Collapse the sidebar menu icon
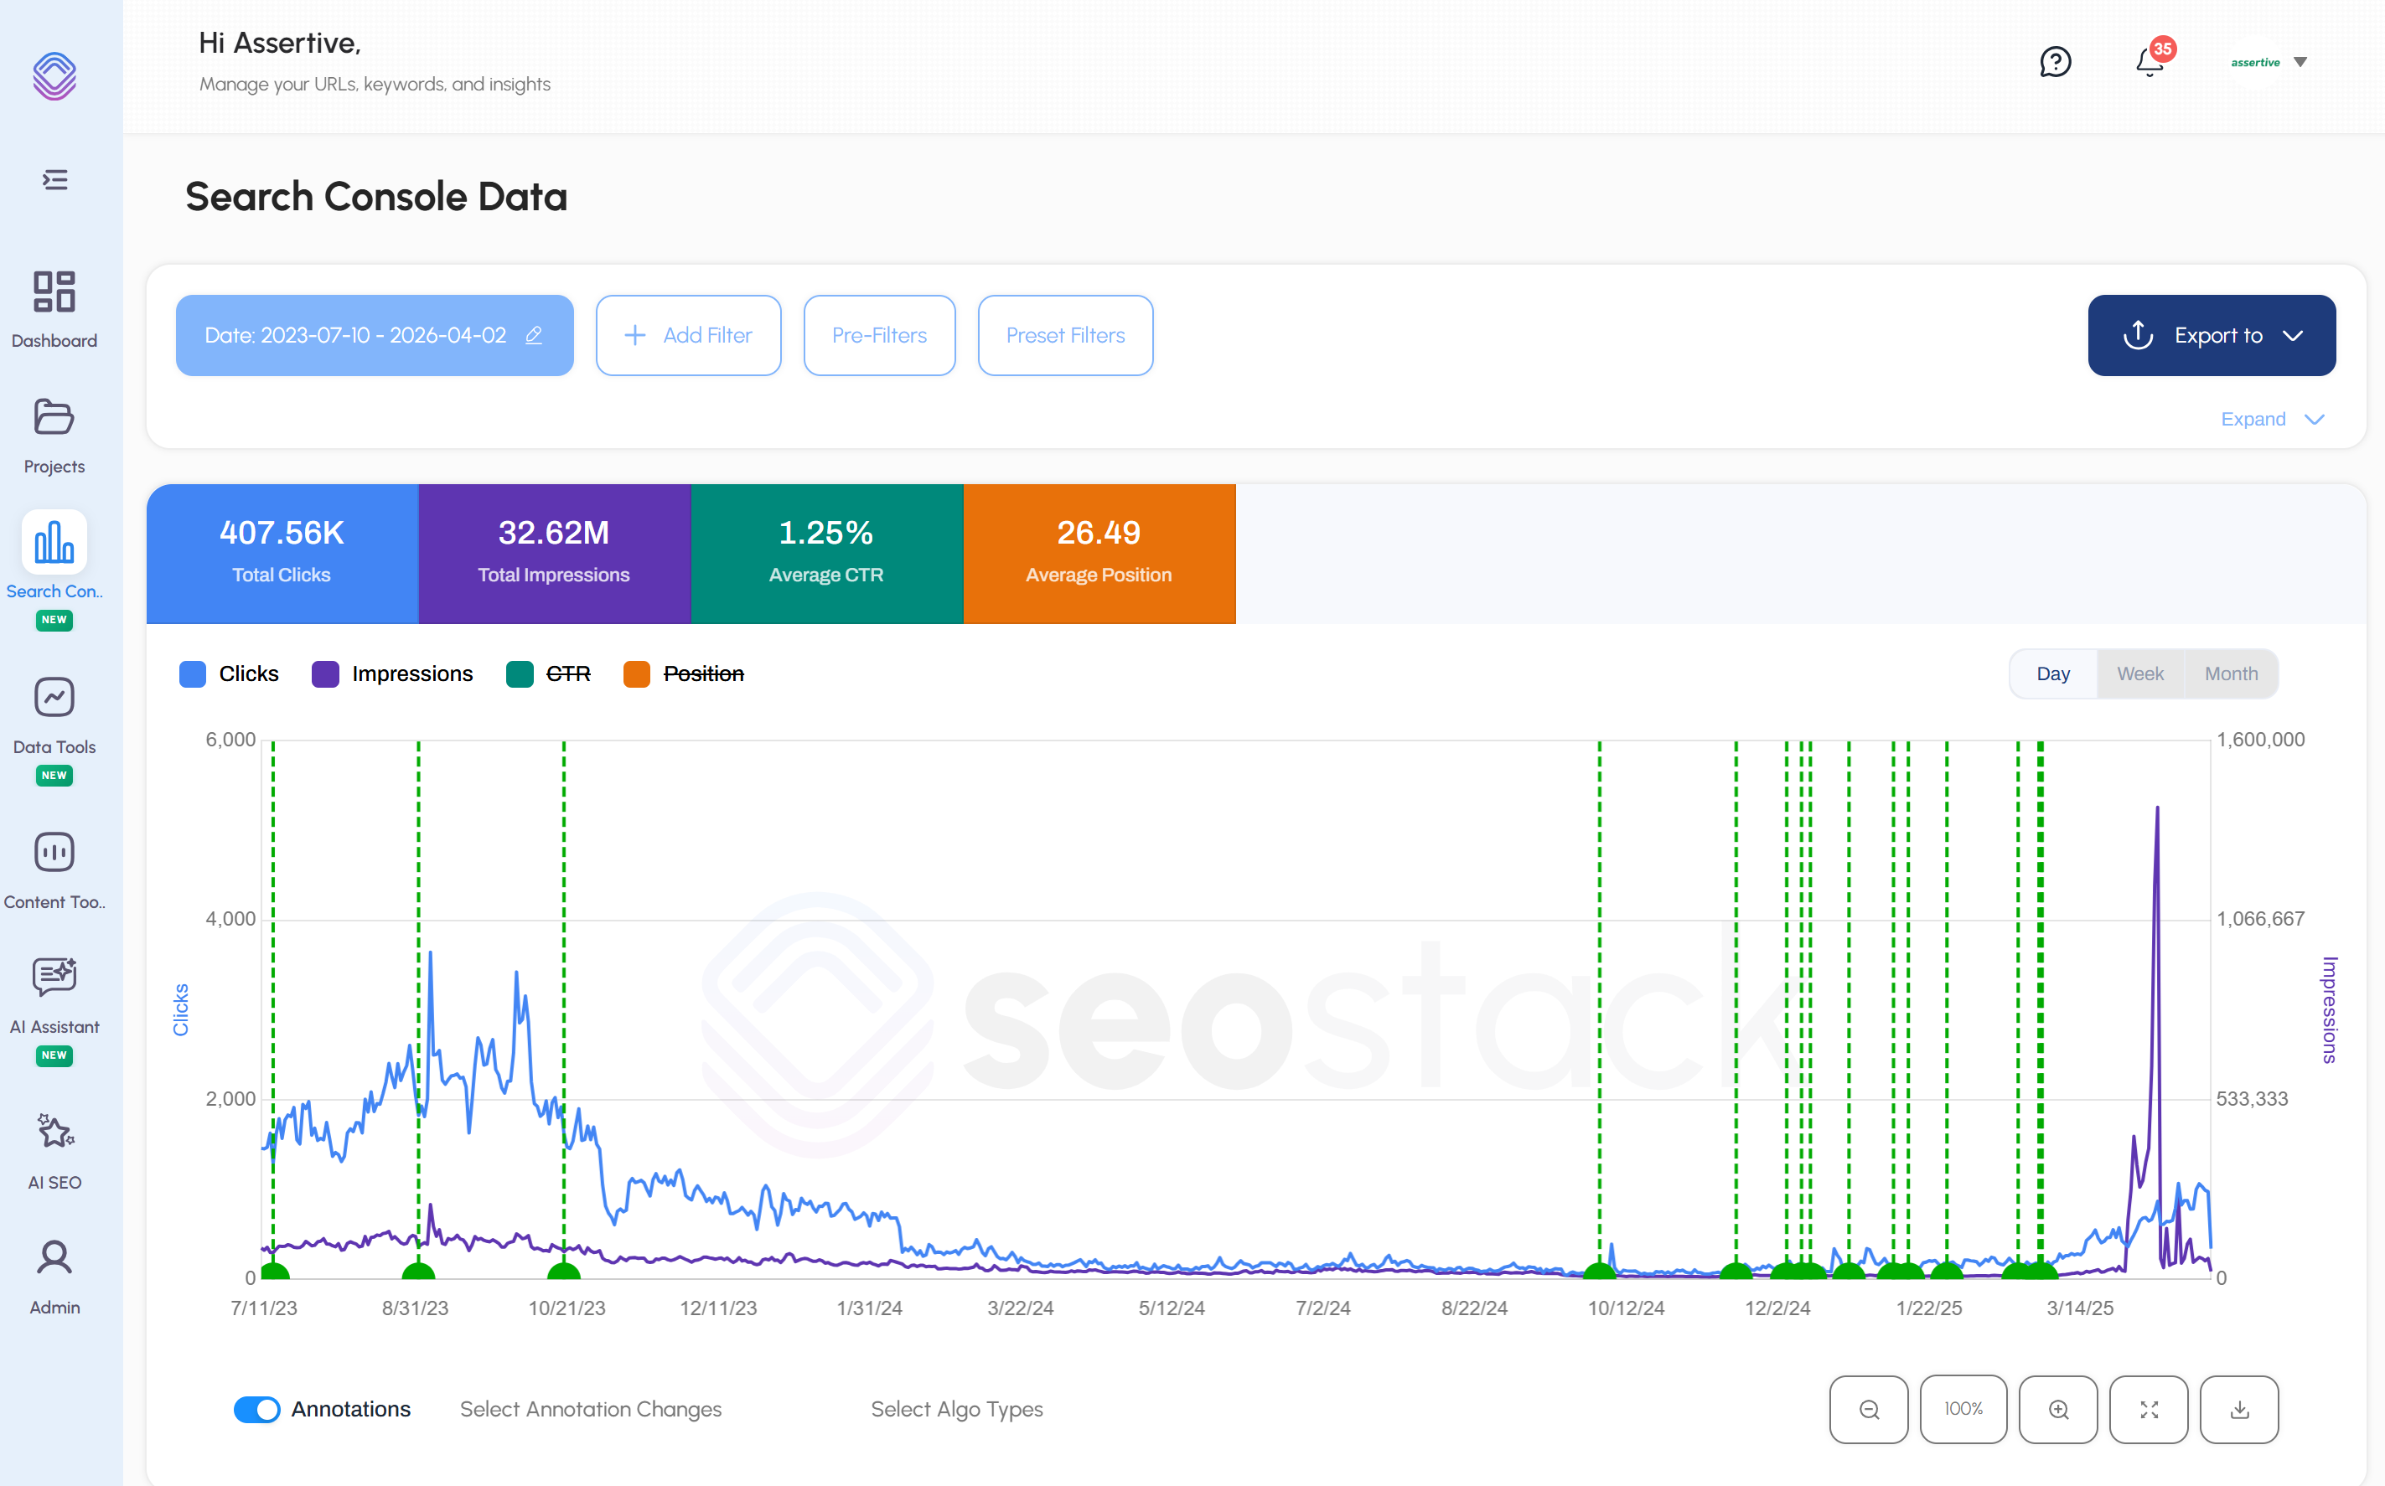The width and height of the screenshot is (2385, 1486). [55, 180]
